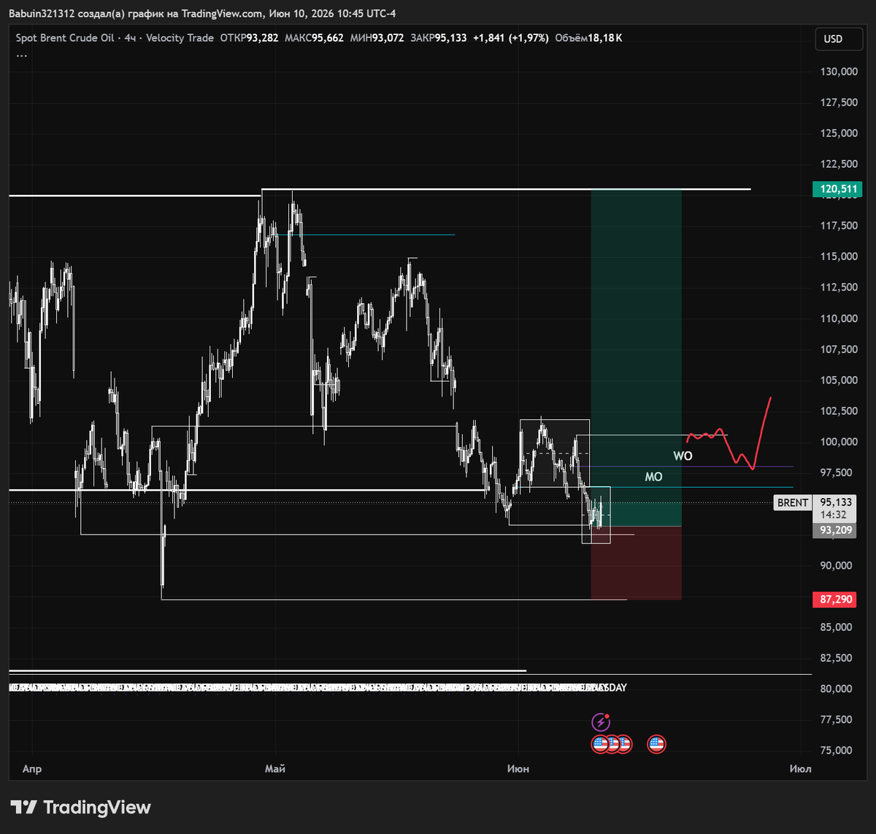Open the US flag event directly below lightning icon

(600, 744)
